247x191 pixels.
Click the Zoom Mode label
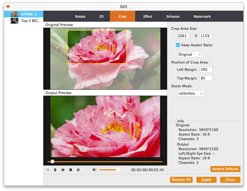point(182,86)
